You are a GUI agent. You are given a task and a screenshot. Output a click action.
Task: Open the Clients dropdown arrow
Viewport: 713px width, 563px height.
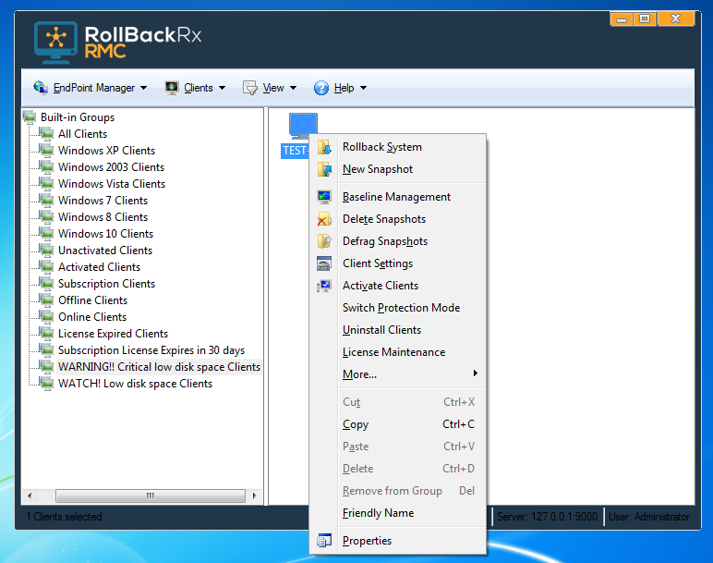point(222,88)
